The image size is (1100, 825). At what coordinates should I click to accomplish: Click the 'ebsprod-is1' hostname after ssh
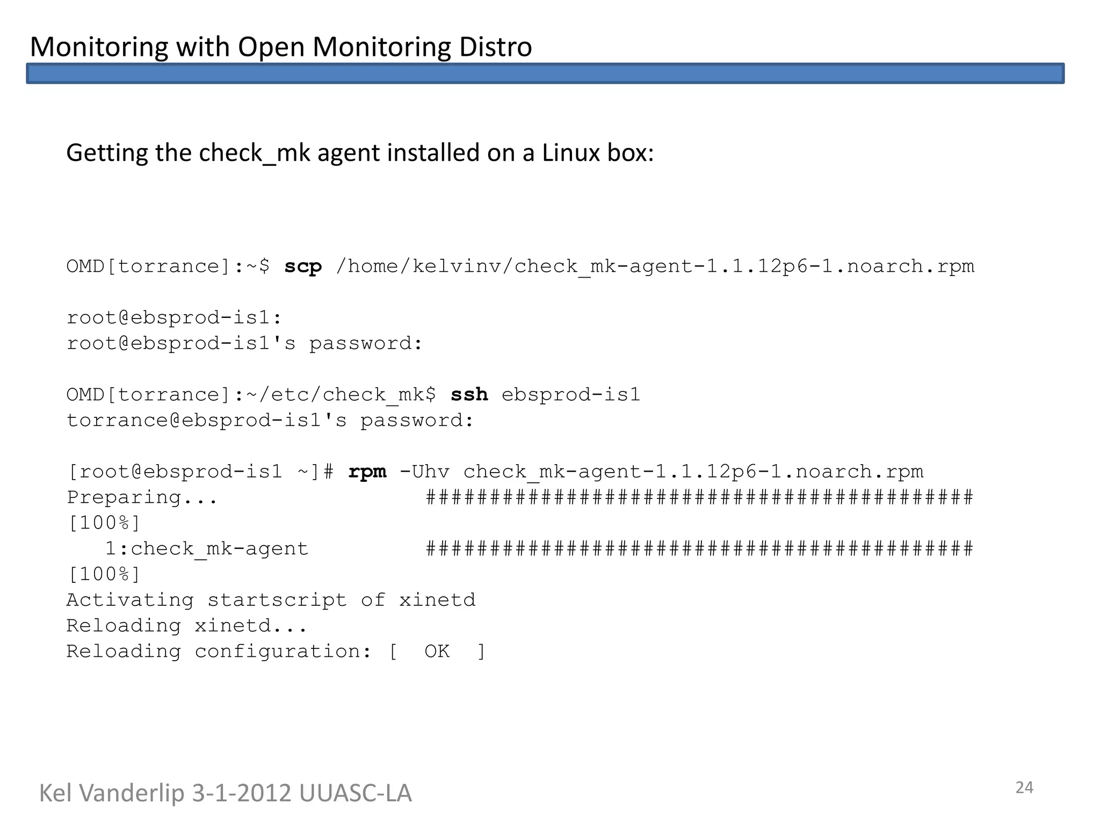click(x=571, y=395)
